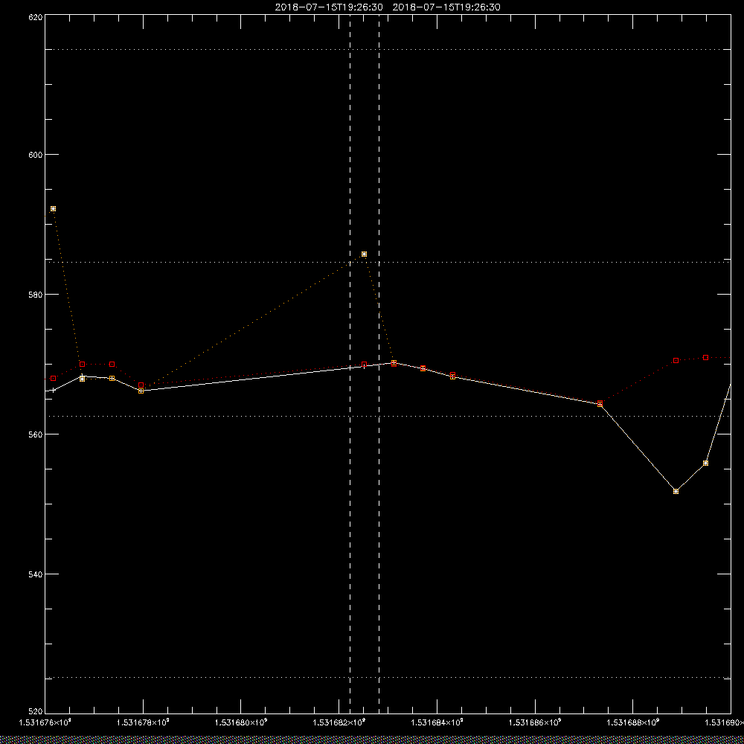Click the 1.531688×10⁹ x-axis label
The width and height of the screenshot is (744, 744).
tap(633, 722)
